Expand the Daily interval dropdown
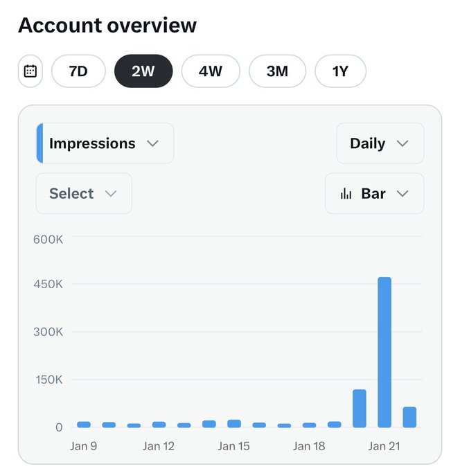Screen dimensions: 460x471 click(x=380, y=143)
